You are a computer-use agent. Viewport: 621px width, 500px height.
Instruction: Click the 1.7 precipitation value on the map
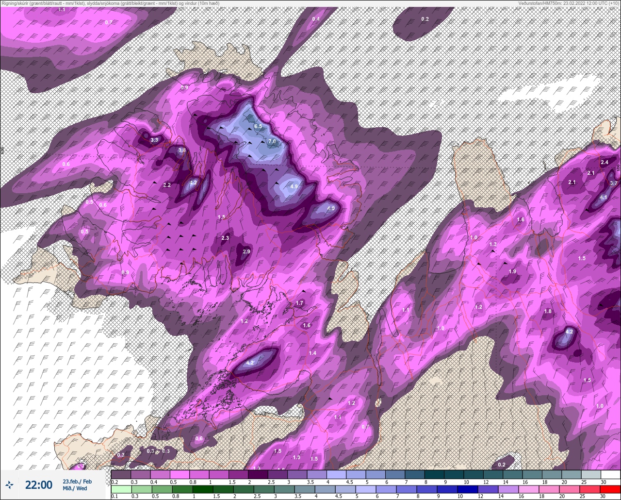pos(299,303)
